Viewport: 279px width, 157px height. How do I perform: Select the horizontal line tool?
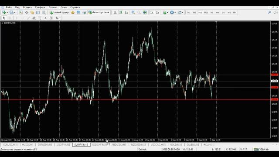click(22, 18)
